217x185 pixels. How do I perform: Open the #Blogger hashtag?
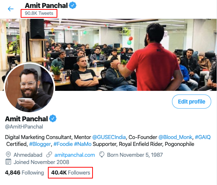[x=40, y=144]
